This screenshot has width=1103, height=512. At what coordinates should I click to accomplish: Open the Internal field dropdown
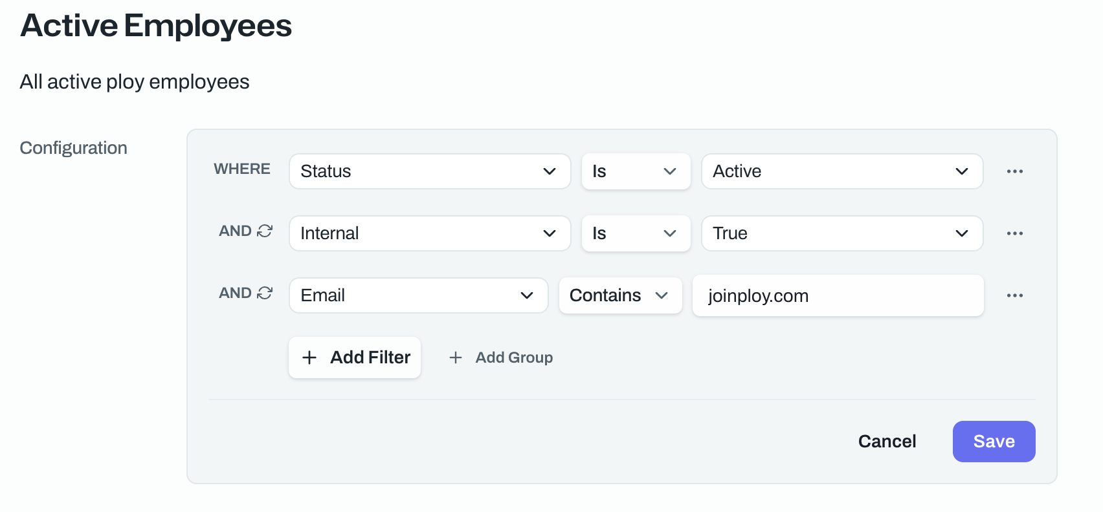tap(429, 233)
